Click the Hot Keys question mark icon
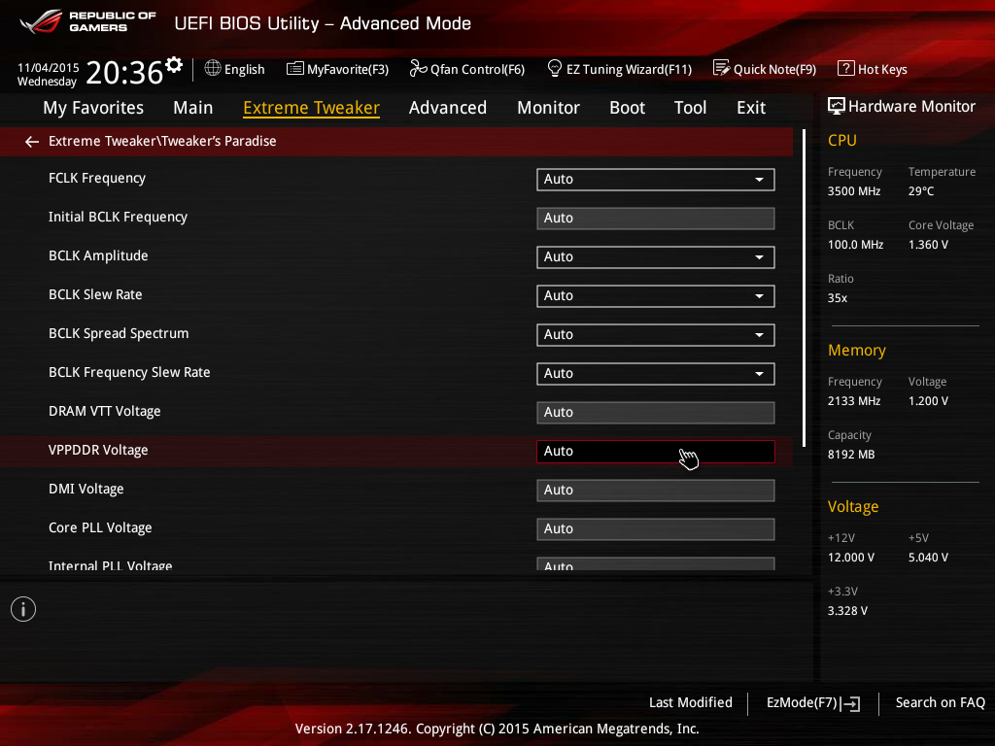 (846, 68)
